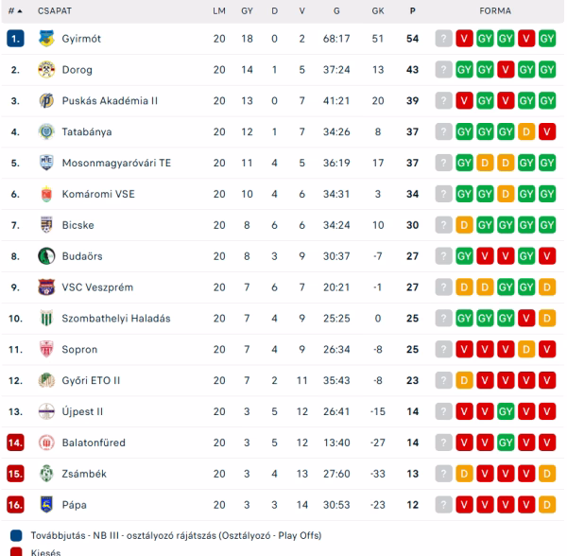Click Balatonfüred's red rank 14 badge
This screenshot has height=556, width=567.
click(x=15, y=443)
